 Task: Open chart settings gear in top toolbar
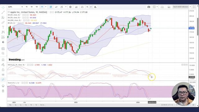pyautogui.click(x=70, y=7)
